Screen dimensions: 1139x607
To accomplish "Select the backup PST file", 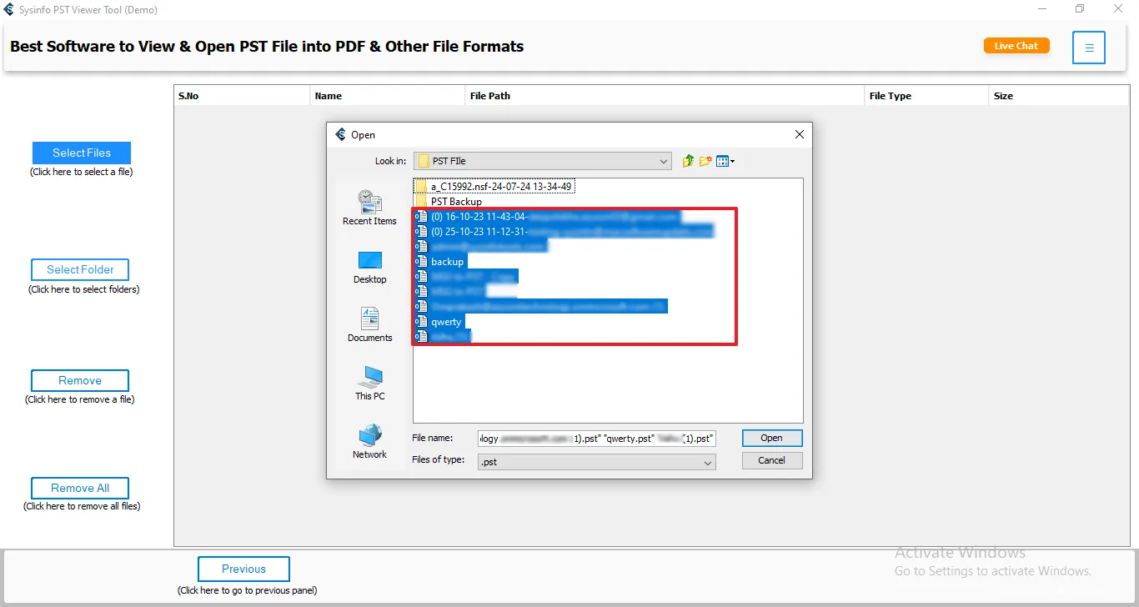I will tap(440, 262).
